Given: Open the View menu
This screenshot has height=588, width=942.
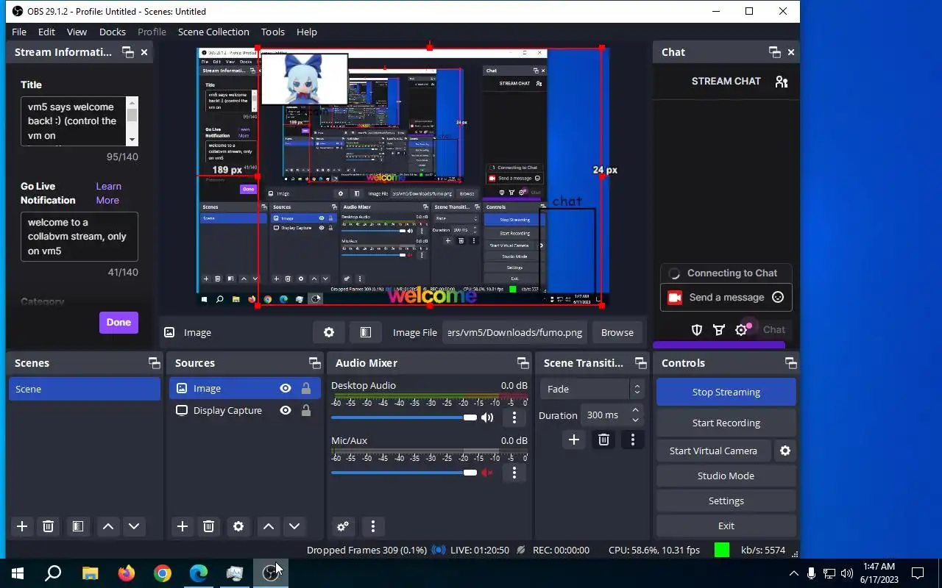Looking at the screenshot, I should [77, 32].
